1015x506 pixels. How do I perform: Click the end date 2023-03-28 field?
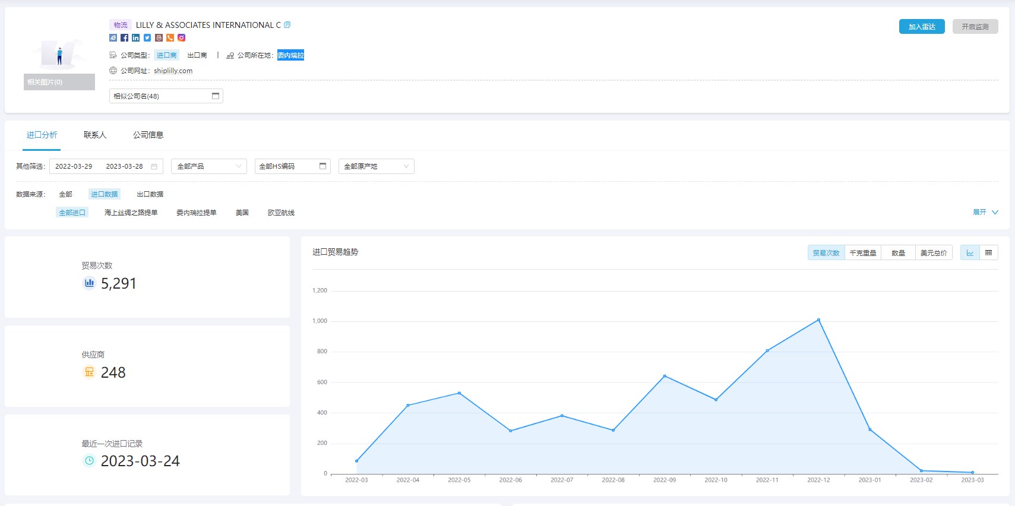coord(125,166)
